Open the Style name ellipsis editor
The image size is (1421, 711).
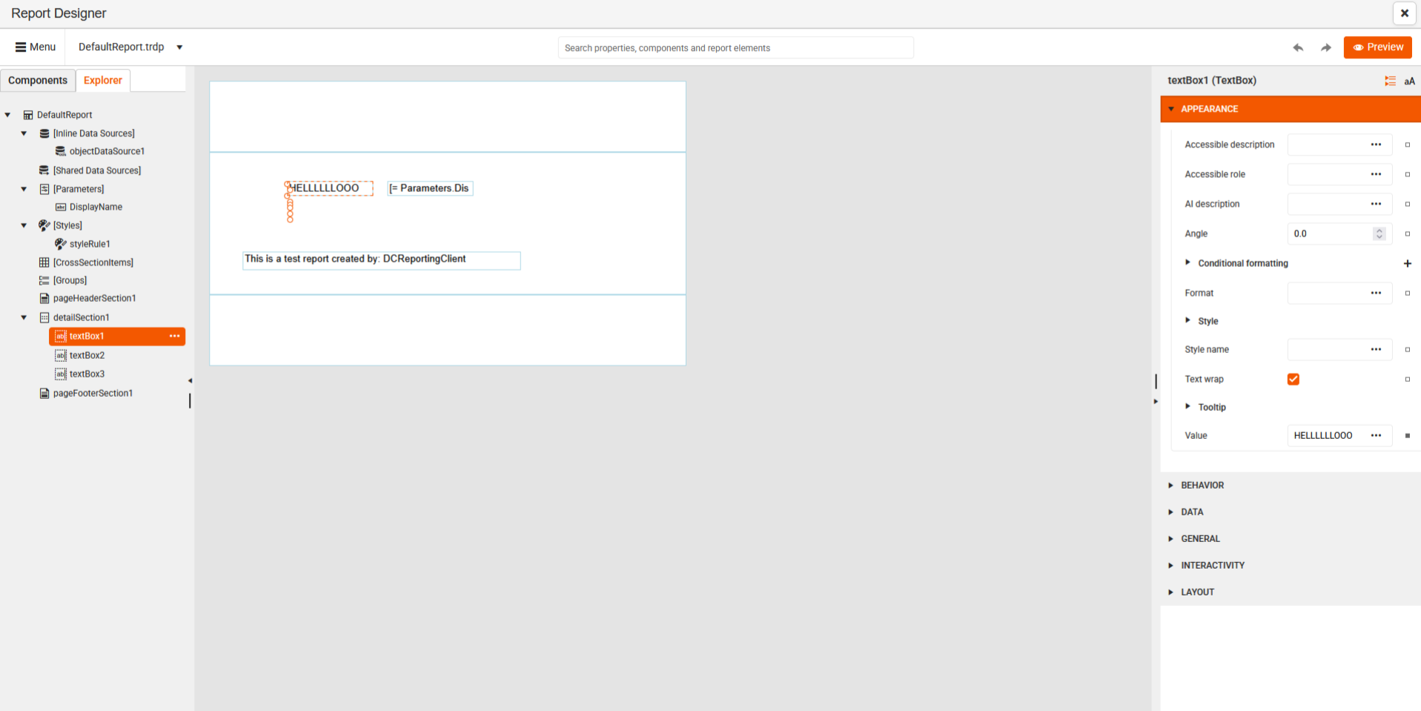tap(1376, 349)
